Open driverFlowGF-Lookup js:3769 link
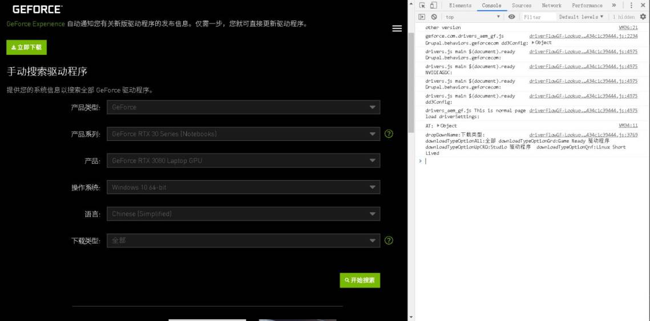This screenshot has width=650, height=321. (x=584, y=135)
